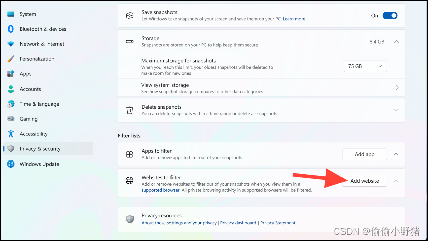Click the Websites to filter globe icon
The height and width of the screenshot is (241, 428).
tap(129, 181)
